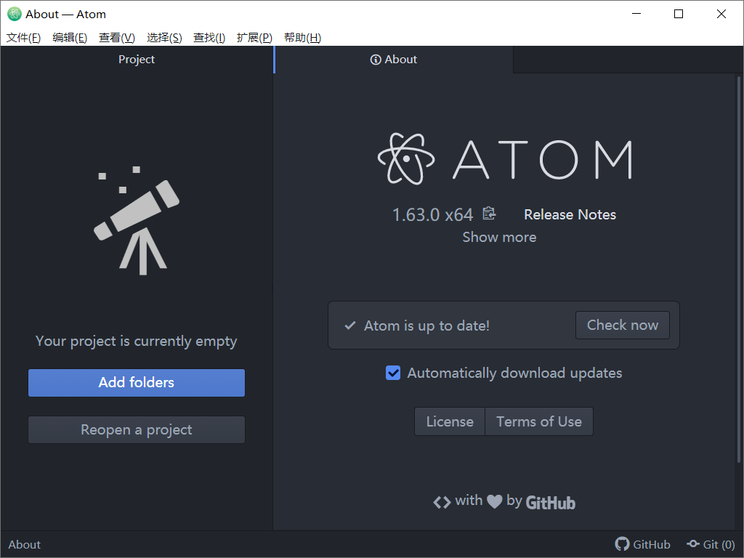The image size is (744, 558).
Task: Open the 文件(F) menu
Action: click(23, 38)
